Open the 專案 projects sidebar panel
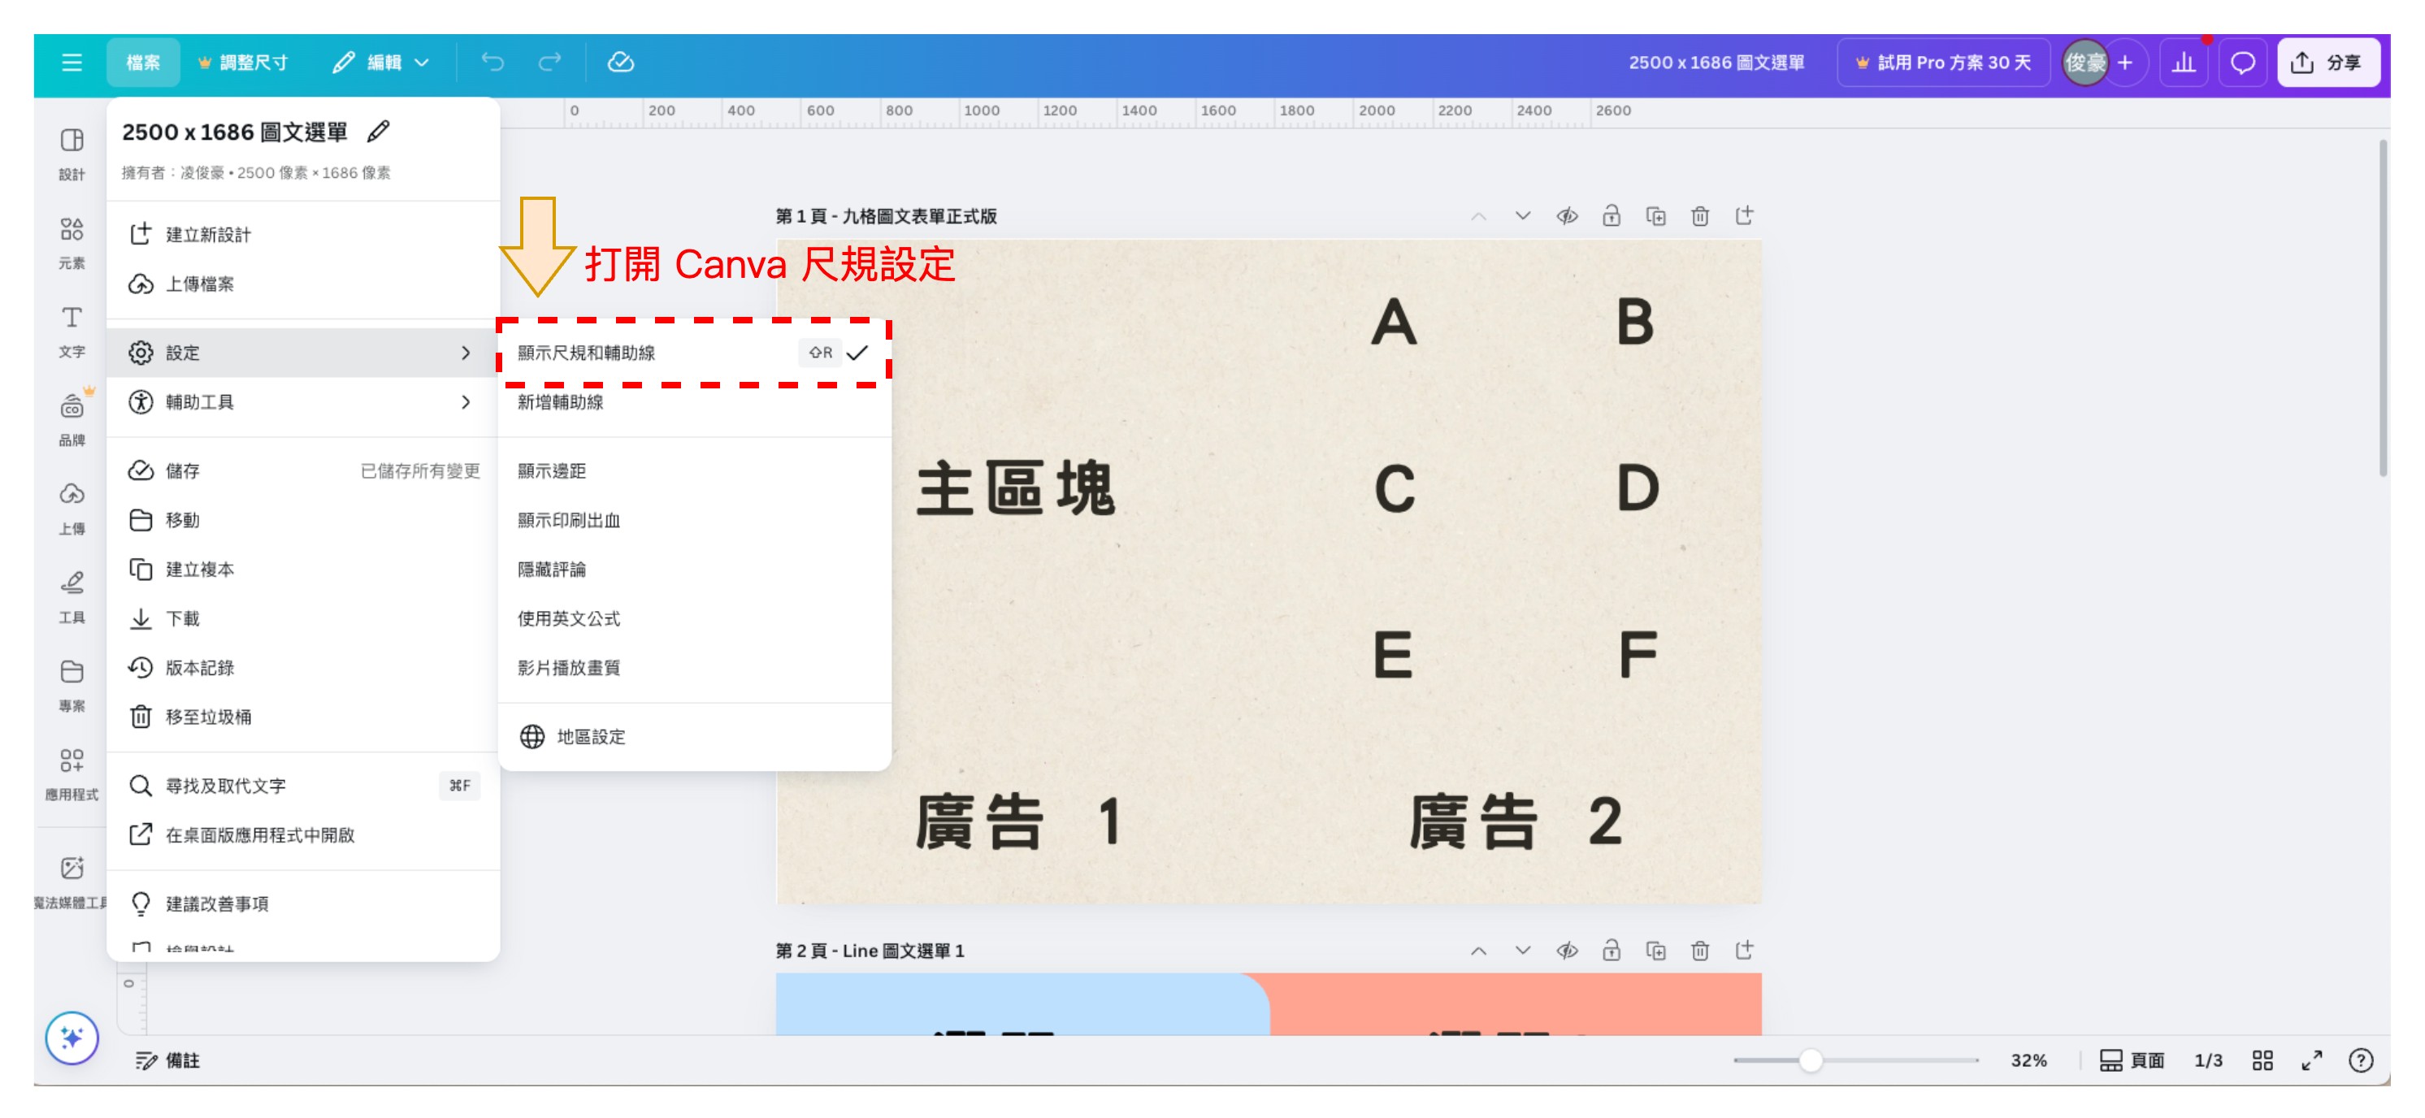 (x=72, y=685)
